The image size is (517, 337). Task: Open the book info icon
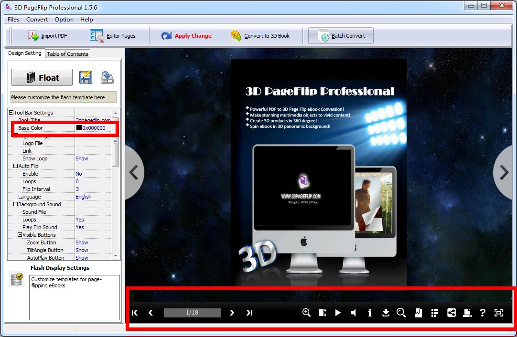coord(370,313)
